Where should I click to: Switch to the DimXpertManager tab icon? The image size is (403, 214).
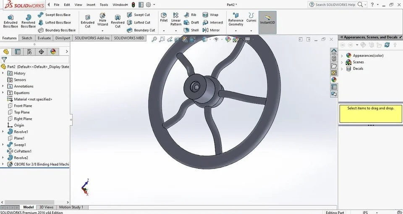click(41, 52)
